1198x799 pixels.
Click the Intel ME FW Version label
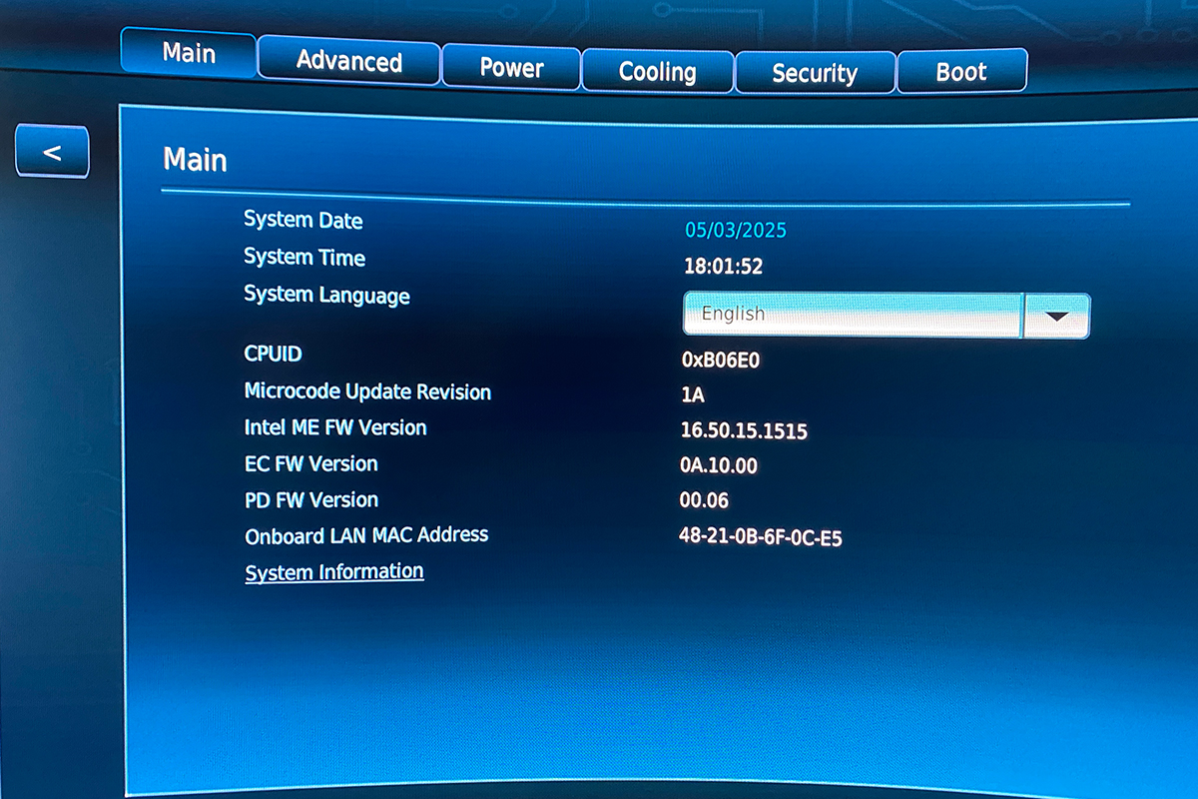pyautogui.click(x=335, y=427)
